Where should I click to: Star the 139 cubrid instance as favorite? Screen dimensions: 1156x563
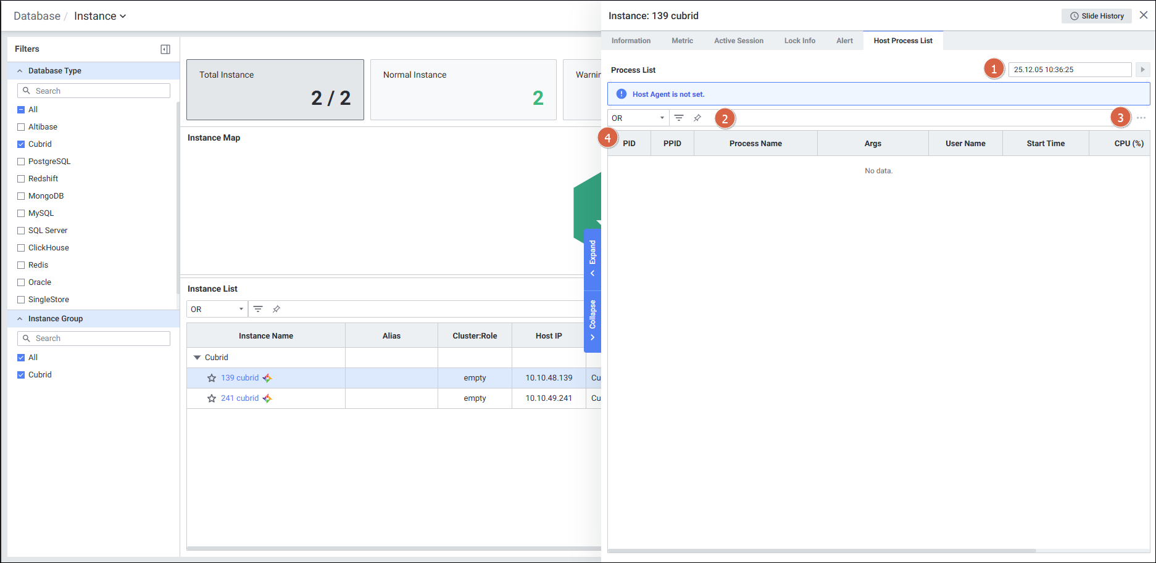(x=212, y=378)
